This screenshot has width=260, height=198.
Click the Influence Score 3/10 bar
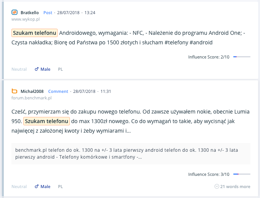tap(242, 174)
